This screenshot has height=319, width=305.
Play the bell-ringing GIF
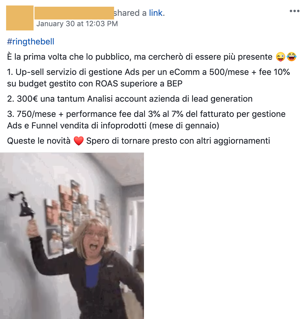pyautogui.click(x=72, y=236)
